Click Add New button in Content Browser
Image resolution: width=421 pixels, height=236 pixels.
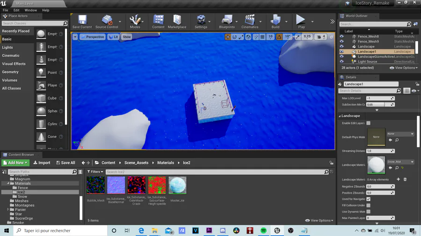[x=15, y=163]
